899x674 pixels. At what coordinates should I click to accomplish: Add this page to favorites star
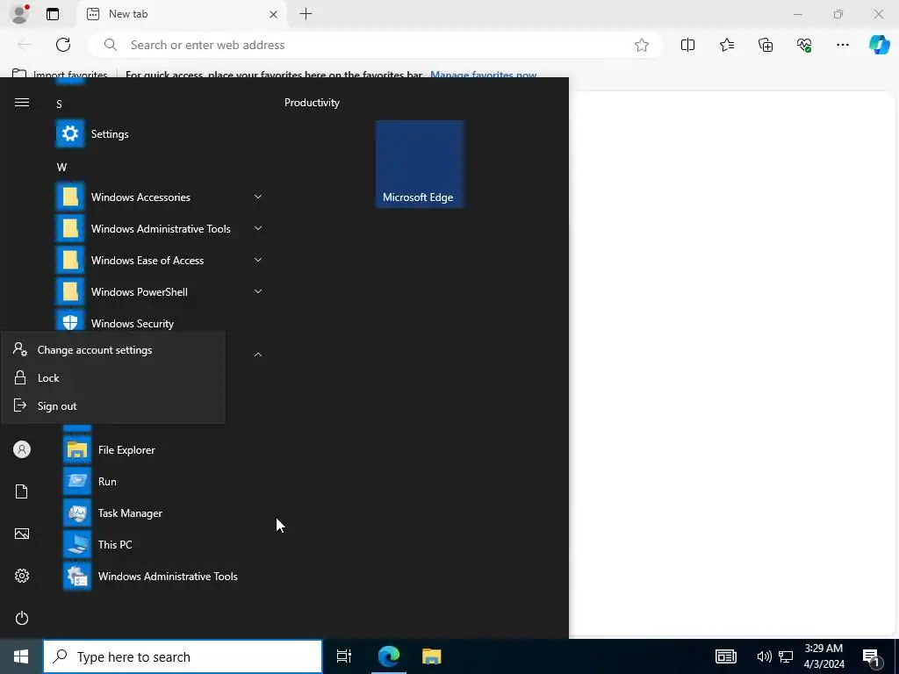pos(642,45)
